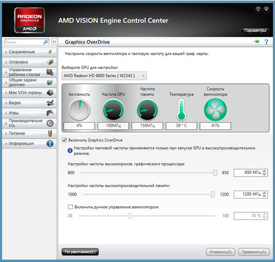Viewport: 275px width, 262px height.
Task: Collapse the sidebar with double-arrow button
Action: point(54,42)
